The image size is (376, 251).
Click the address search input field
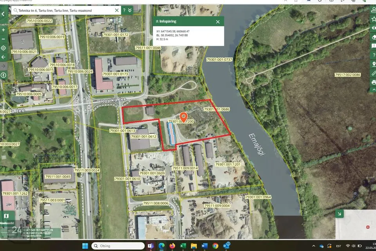63,11
